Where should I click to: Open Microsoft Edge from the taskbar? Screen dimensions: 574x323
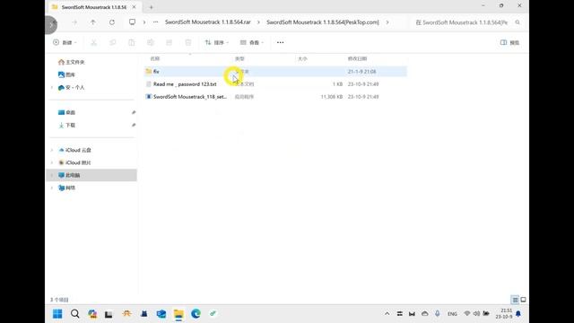click(x=196, y=314)
